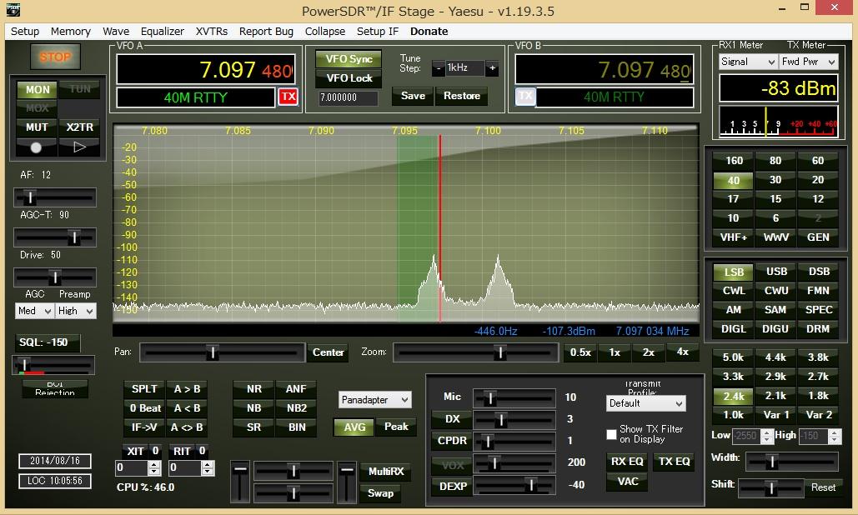Center the pan display
The image size is (858, 515).
(329, 352)
